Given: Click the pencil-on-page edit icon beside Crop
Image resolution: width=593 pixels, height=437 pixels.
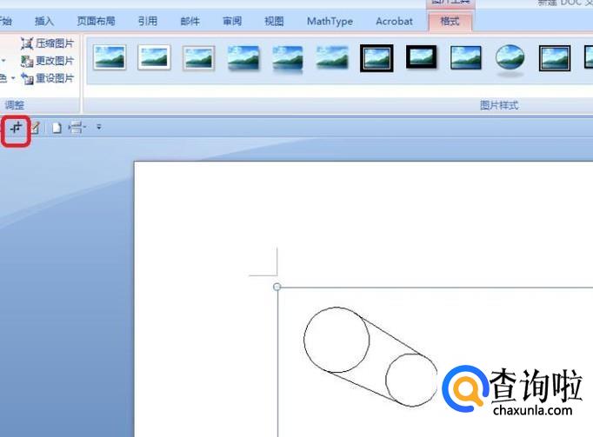Looking at the screenshot, I should (x=35, y=128).
